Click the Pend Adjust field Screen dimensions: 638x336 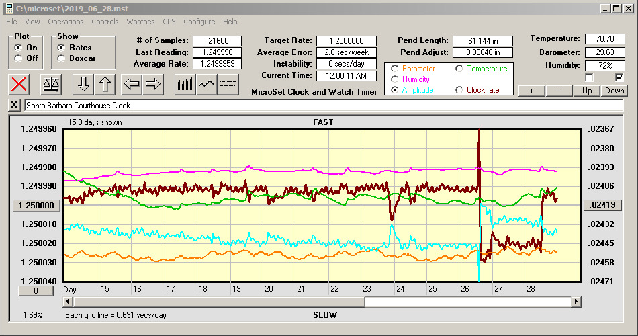pos(483,52)
